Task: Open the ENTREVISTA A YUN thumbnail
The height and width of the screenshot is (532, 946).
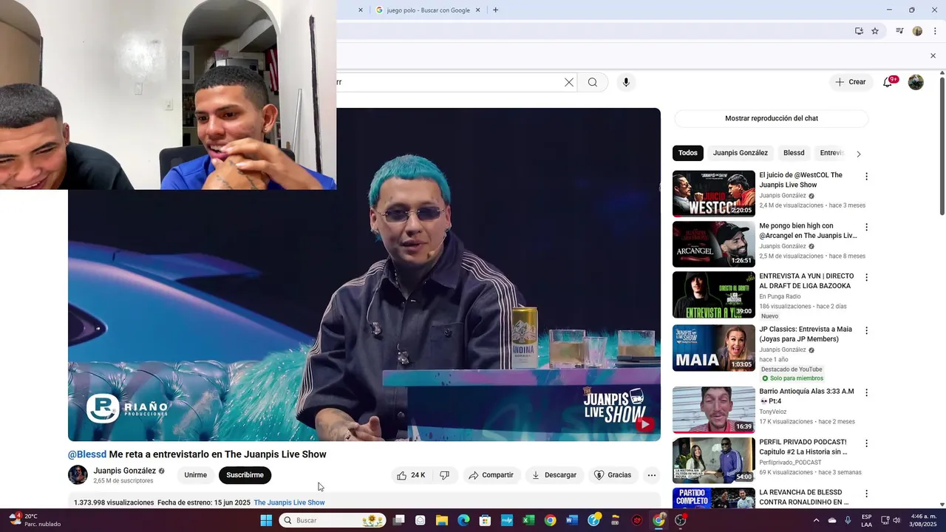Action: point(714,295)
